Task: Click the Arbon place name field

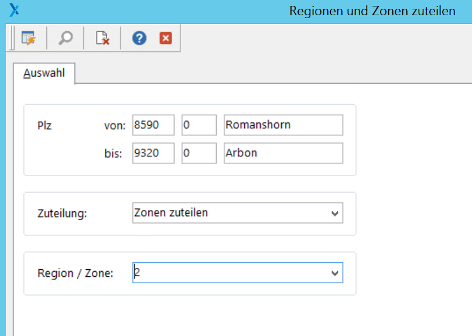Action: (283, 153)
